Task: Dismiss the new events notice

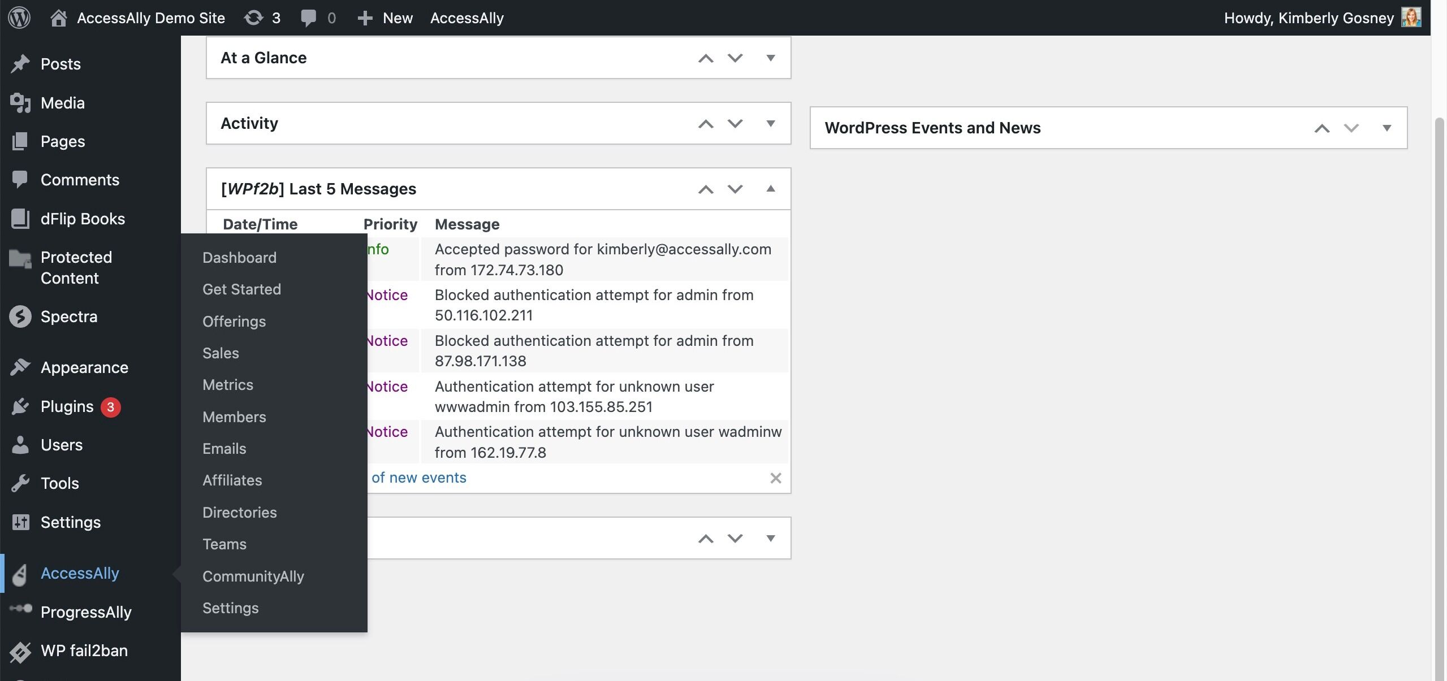Action: 775,478
